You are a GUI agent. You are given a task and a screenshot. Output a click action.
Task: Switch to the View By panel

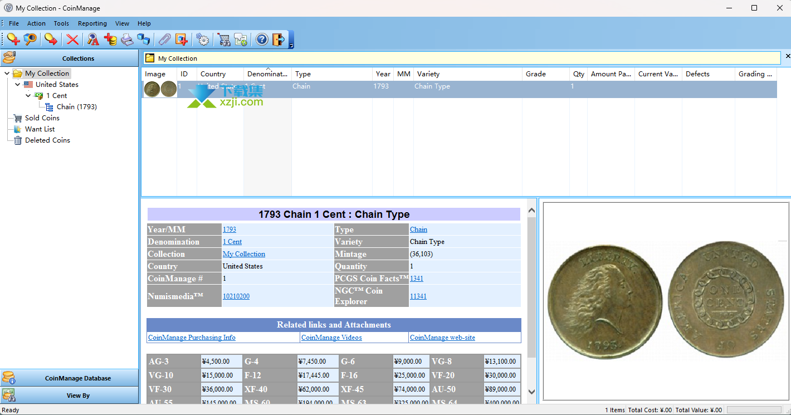[69, 395]
